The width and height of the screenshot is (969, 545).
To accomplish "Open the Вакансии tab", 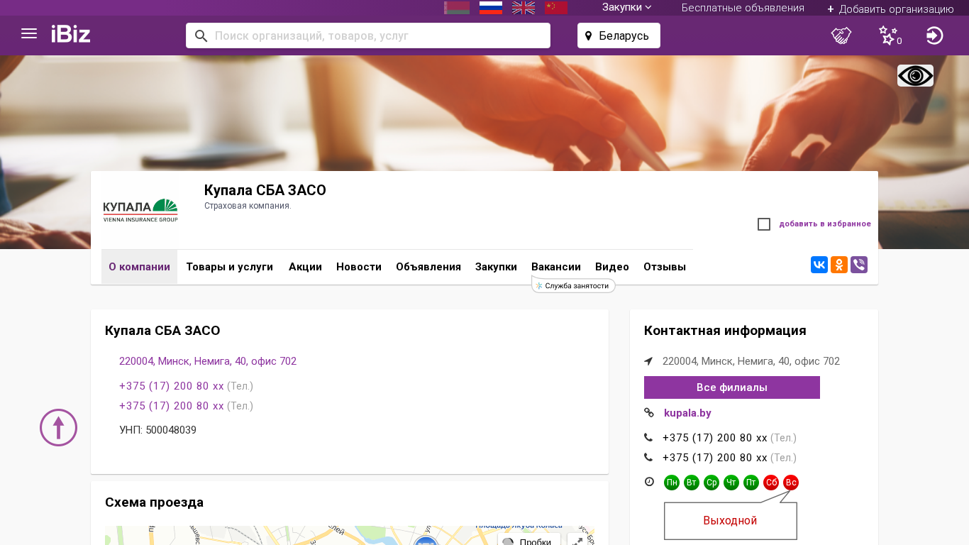I will (556, 267).
